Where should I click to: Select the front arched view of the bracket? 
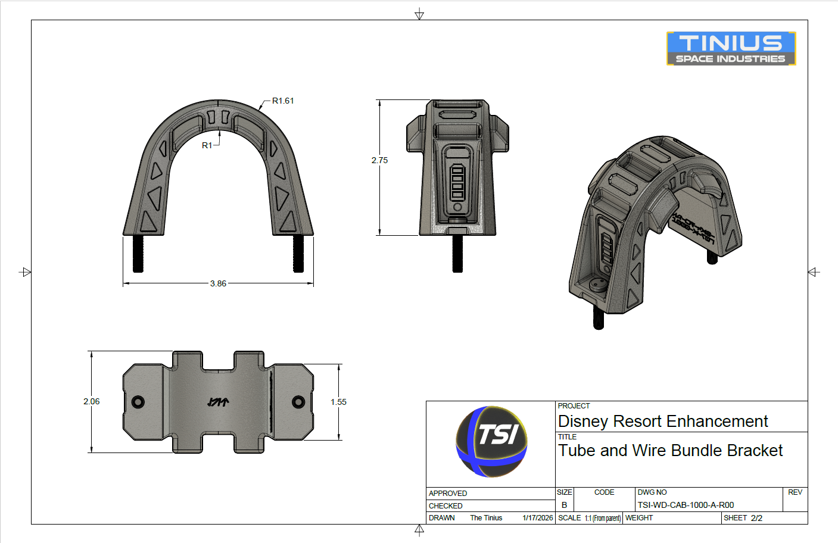click(217, 173)
